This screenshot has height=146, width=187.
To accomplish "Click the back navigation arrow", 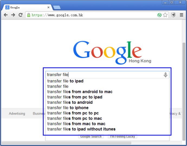I will tap(6, 15).
